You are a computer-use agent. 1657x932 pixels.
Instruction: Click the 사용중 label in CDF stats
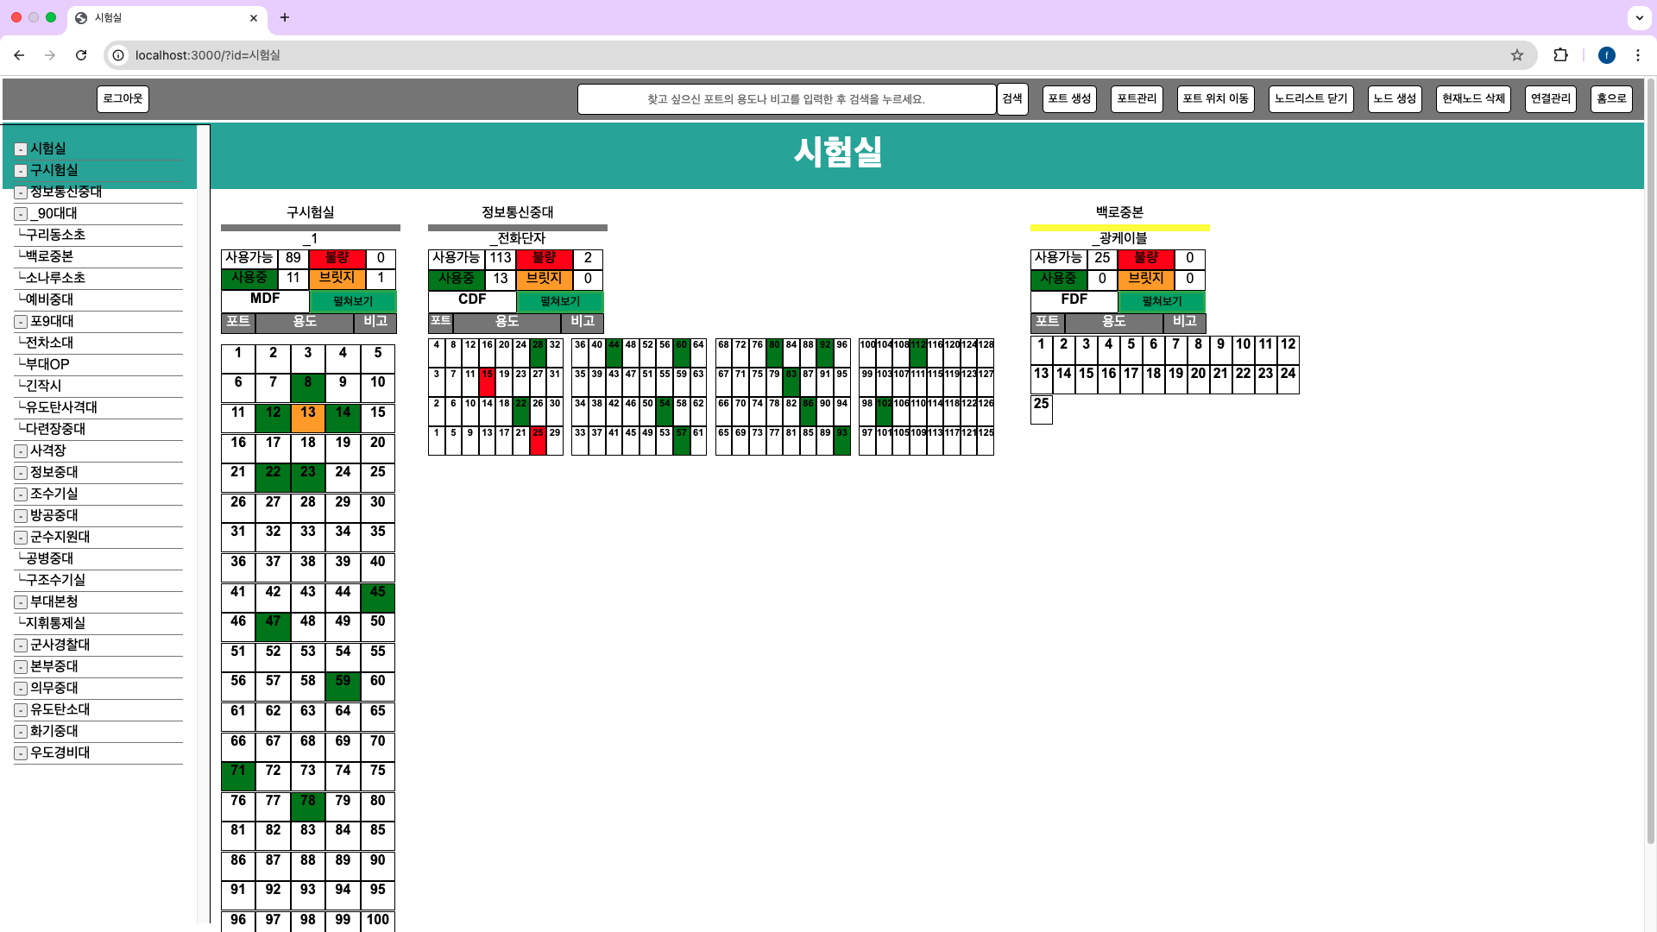pos(456,279)
